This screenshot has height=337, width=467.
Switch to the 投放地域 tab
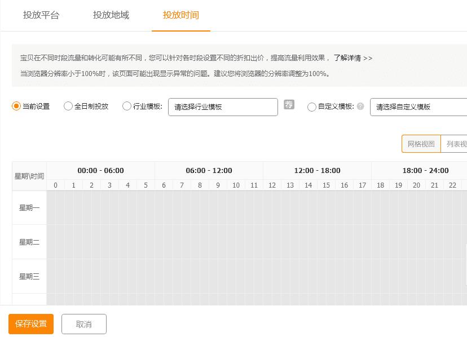(111, 16)
